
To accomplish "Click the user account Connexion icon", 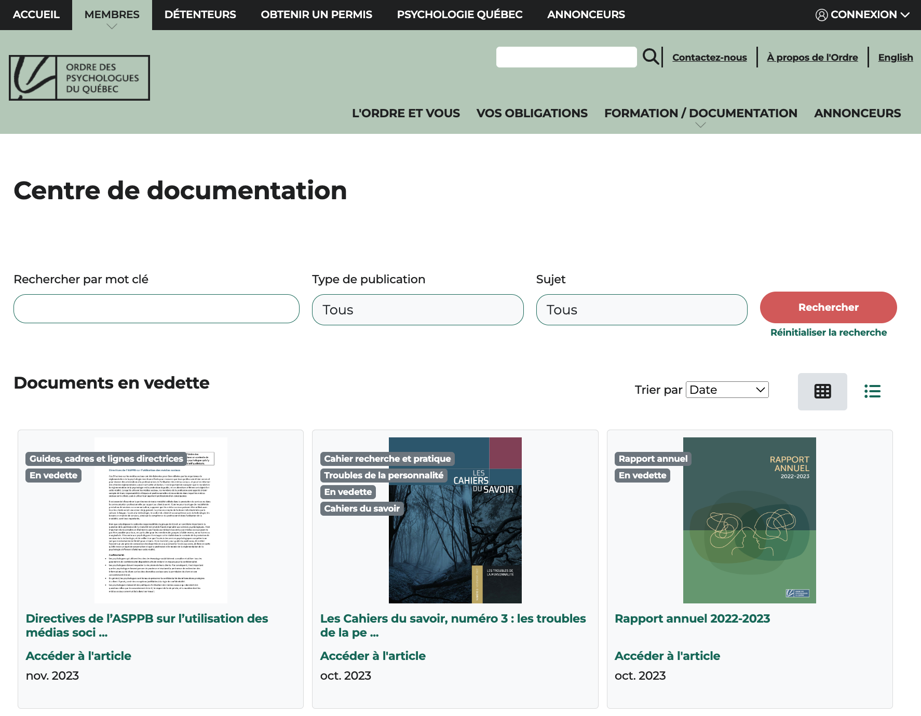I will pyautogui.click(x=822, y=15).
